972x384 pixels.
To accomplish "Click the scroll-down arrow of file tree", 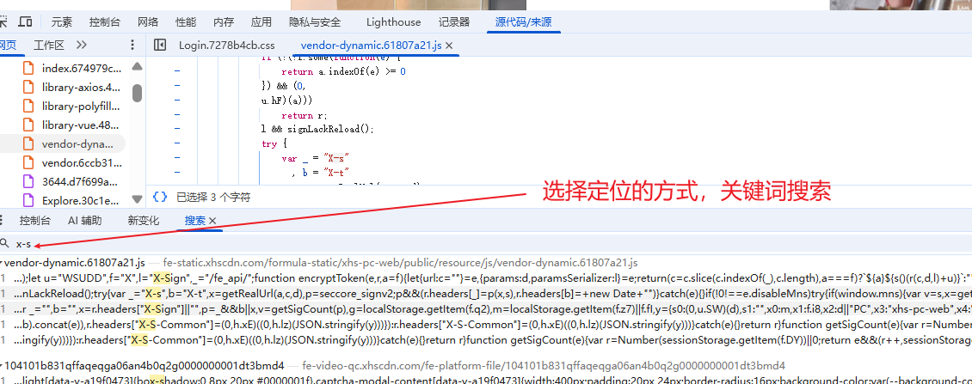I will click(x=137, y=200).
